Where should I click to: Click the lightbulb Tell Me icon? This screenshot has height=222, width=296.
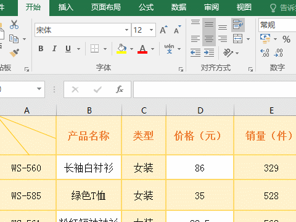(x=273, y=8)
